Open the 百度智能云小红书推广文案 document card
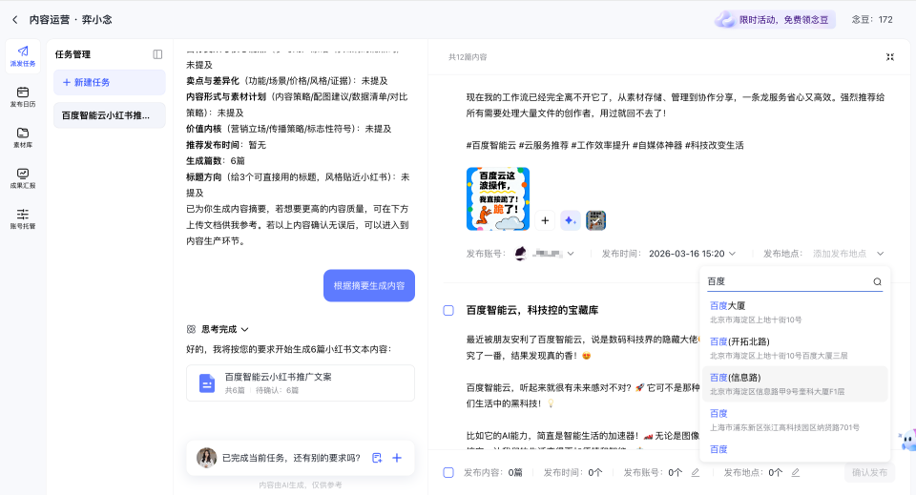Image resolution: width=916 pixels, height=495 pixels. (301, 382)
